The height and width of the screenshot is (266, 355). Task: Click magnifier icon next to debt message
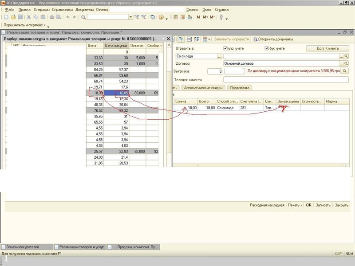345,71
